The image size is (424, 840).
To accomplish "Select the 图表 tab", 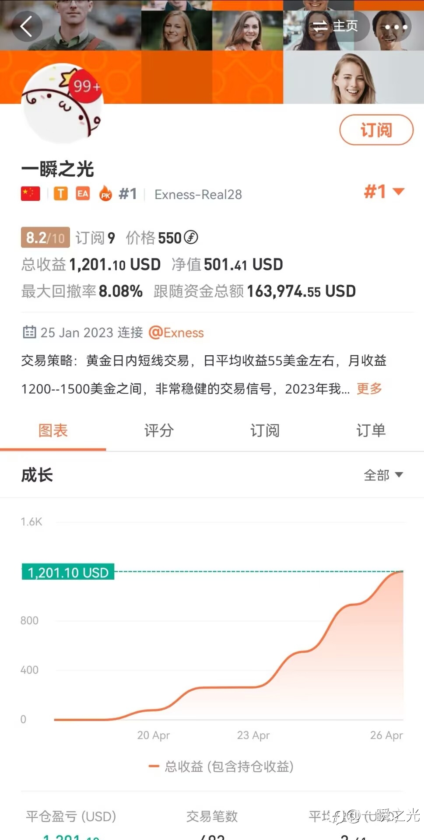I will tap(53, 431).
